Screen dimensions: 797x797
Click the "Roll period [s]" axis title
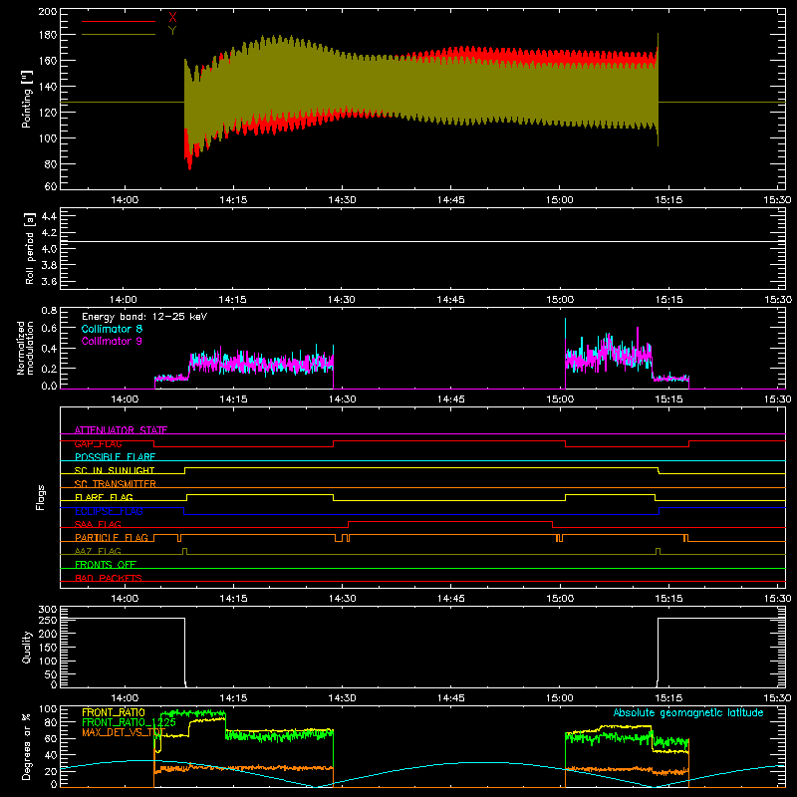[30, 248]
